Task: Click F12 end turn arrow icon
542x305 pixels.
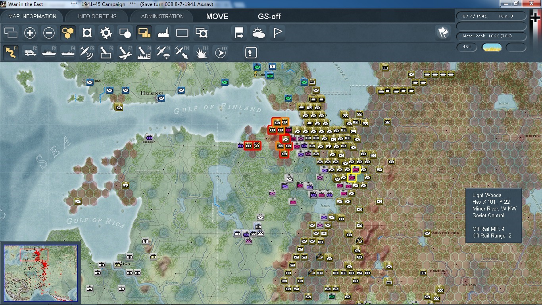Action: pos(221,52)
